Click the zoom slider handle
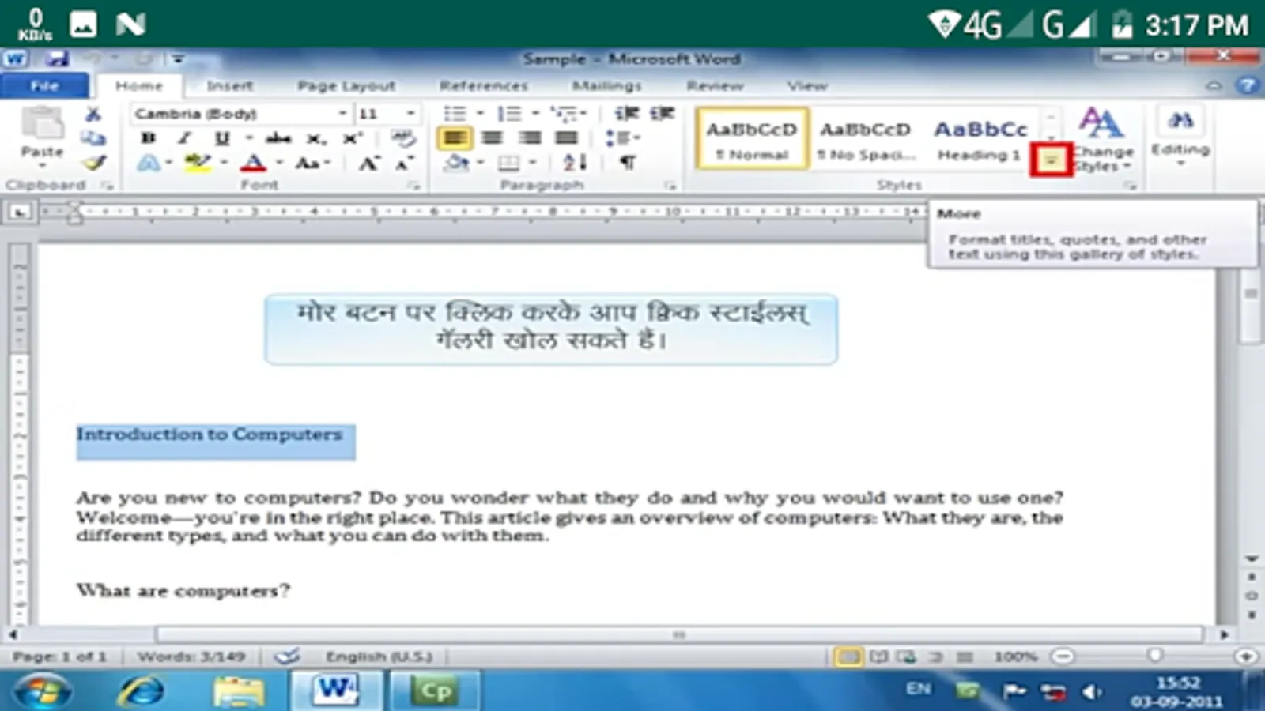Image resolution: width=1265 pixels, height=711 pixels. click(x=1155, y=656)
